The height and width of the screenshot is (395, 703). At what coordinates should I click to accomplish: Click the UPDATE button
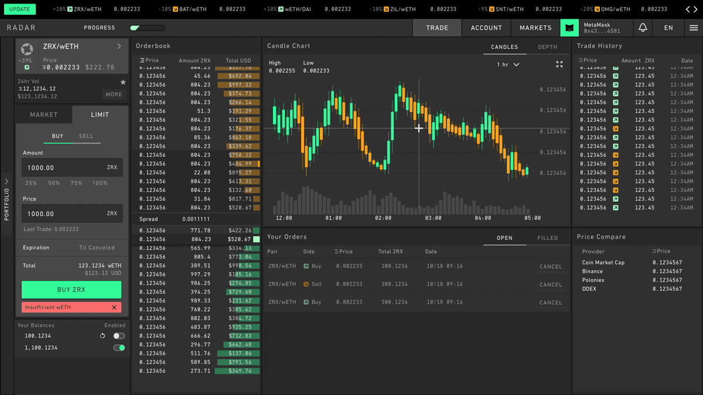[x=19, y=9]
